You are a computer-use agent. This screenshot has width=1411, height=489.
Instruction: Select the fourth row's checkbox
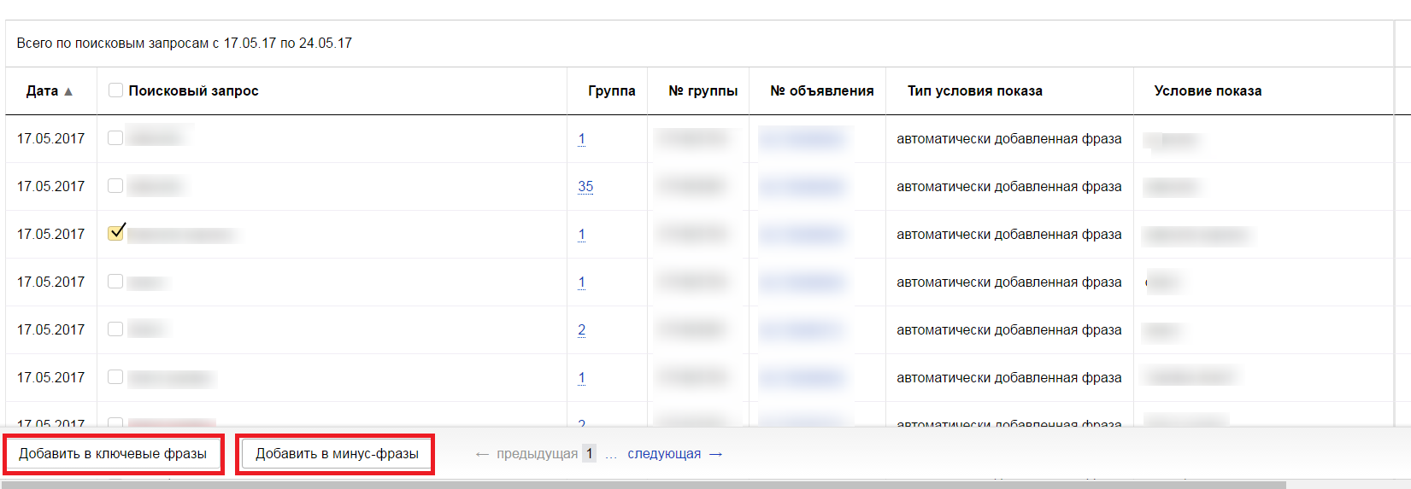[x=116, y=282]
